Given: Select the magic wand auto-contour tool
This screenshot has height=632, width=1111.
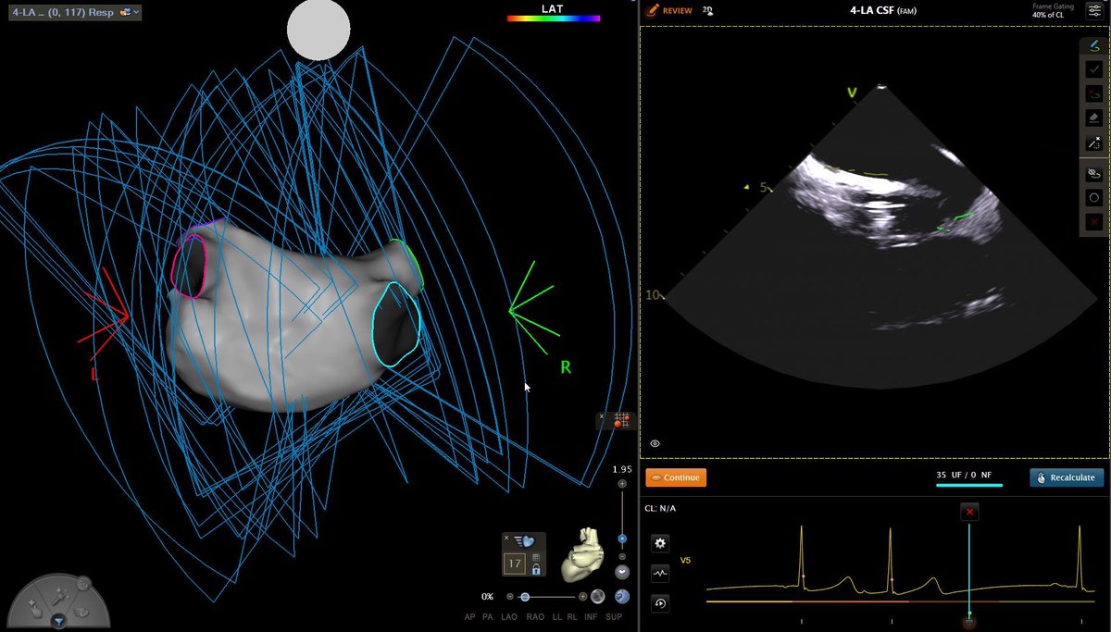Looking at the screenshot, I should [x=1093, y=143].
